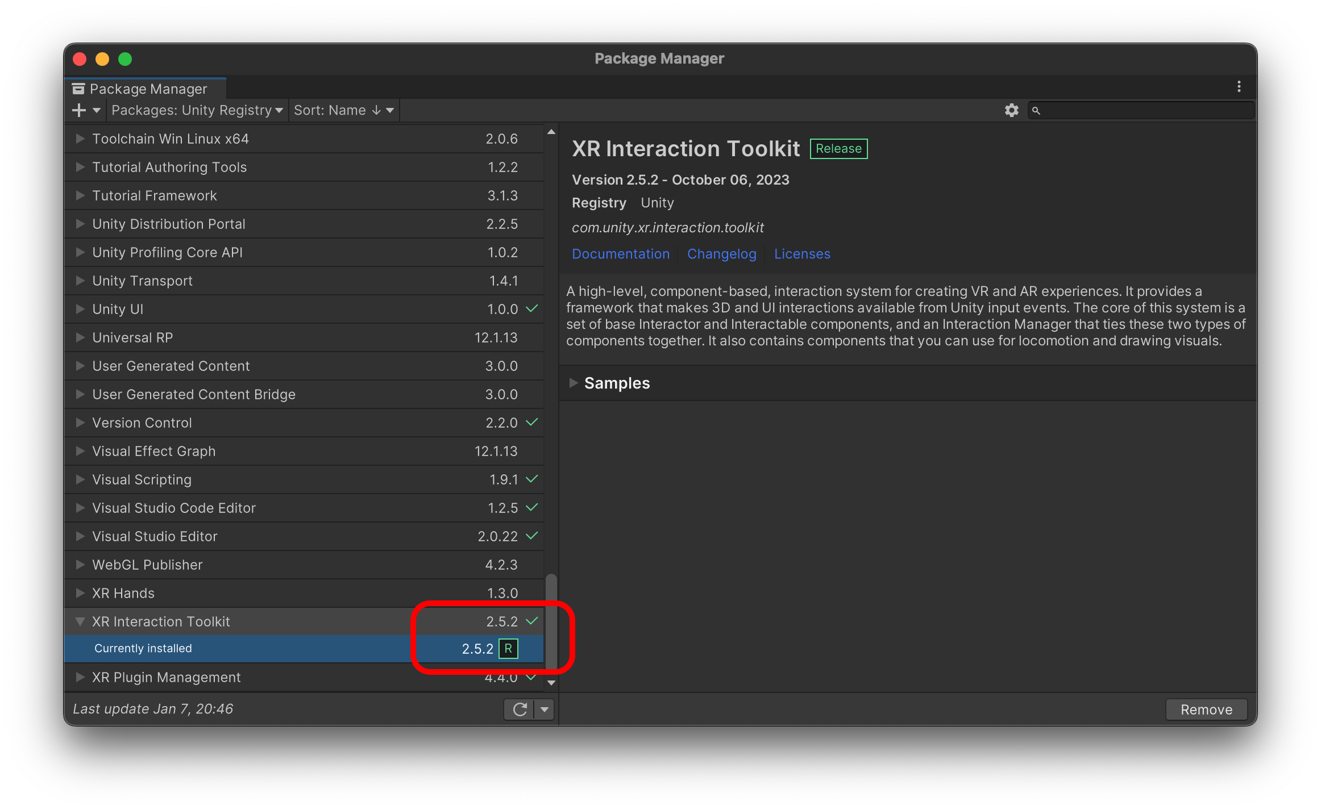Click the search magnifier icon
This screenshot has width=1321, height=810.
click(x=1036, y=111)
